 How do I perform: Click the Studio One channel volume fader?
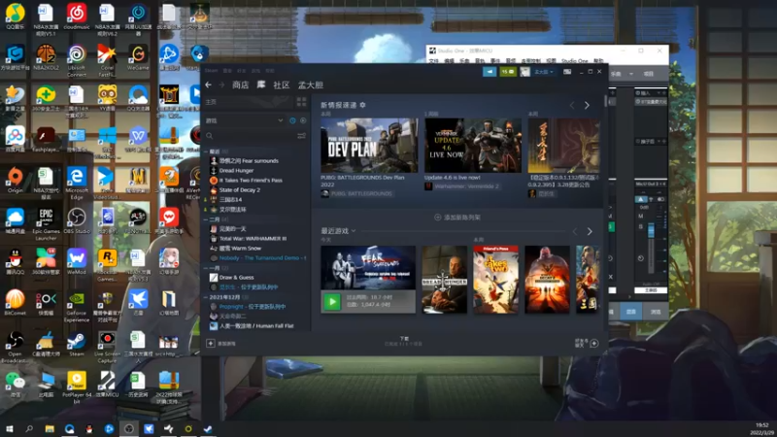pos(651,231)
